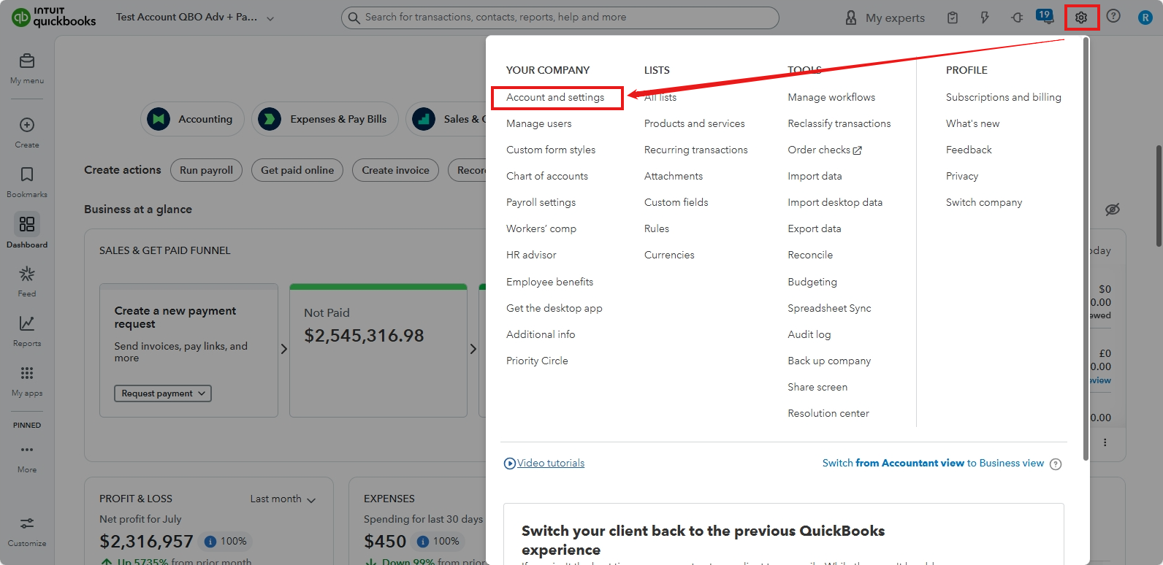Image resolution: width=1163 pixels, height=565 pixels.
Task: Open My menu in the sidebar
Action: pyautogui.click(x=27, y=69)
